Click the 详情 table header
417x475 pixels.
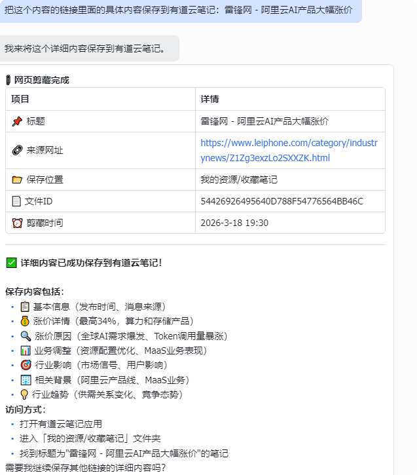click(209, 99)
